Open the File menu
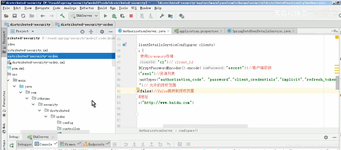The width and height of the screenshot is (341, 150). (x=6, y=8)
